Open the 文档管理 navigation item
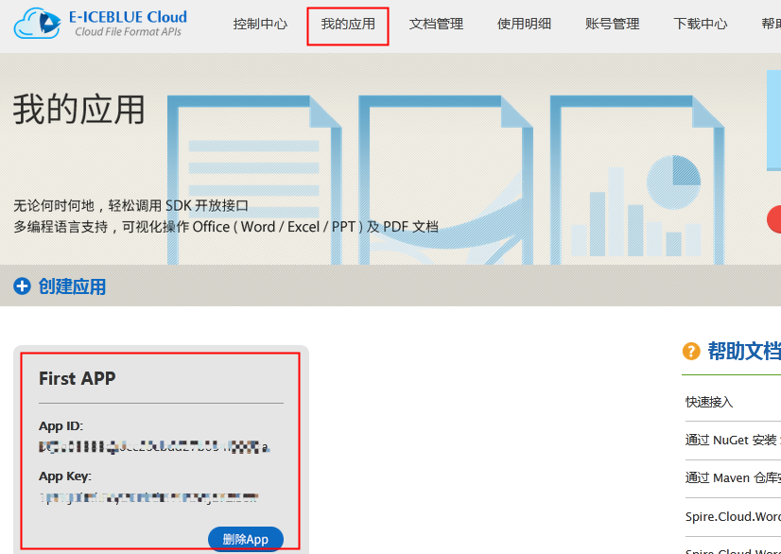The image size is (781, 554). [436, 24]
